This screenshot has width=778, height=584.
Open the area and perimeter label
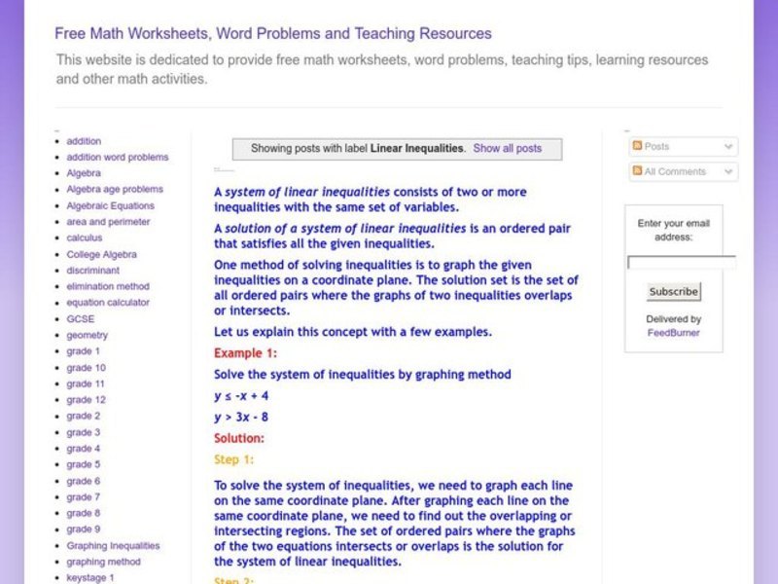[107, 221]
